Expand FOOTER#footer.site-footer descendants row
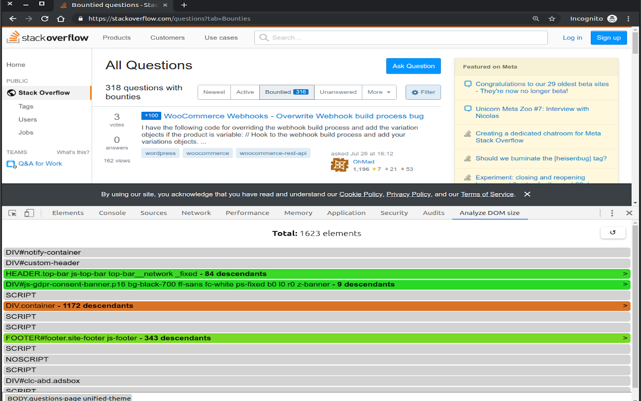 coord(317,338)
